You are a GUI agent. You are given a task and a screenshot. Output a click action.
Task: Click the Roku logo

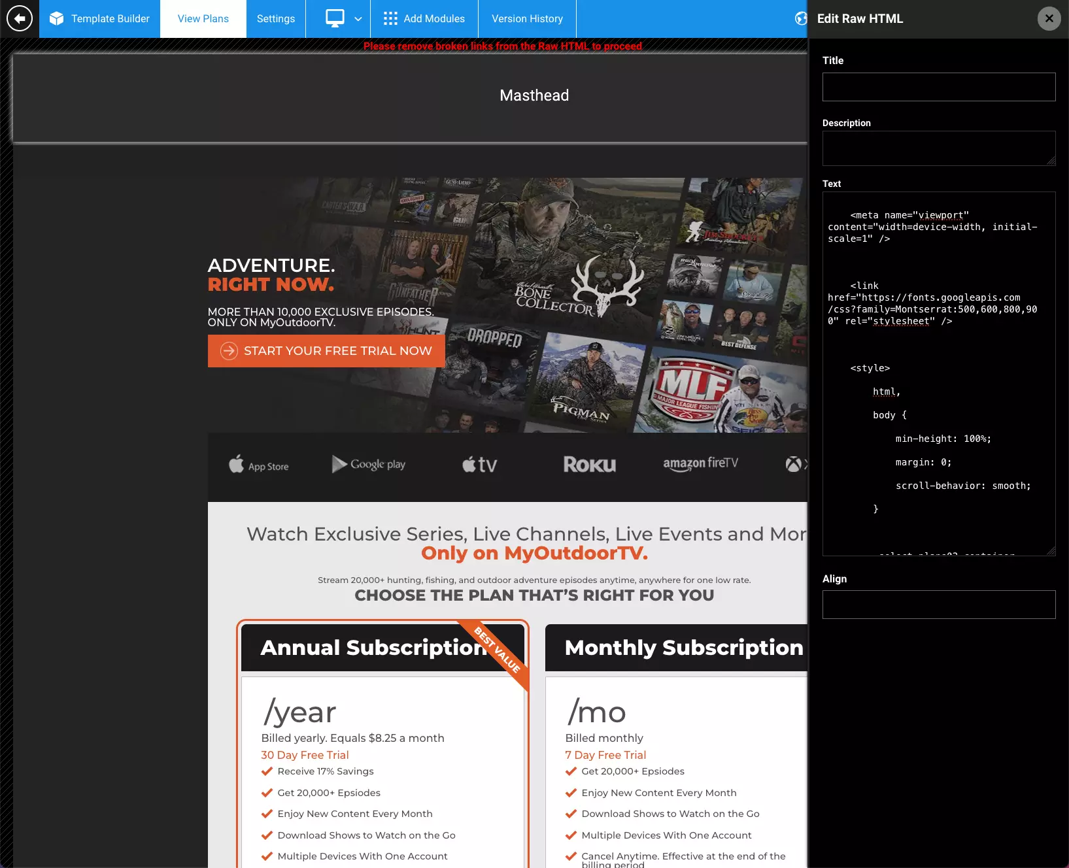click(x=590, y=465)
